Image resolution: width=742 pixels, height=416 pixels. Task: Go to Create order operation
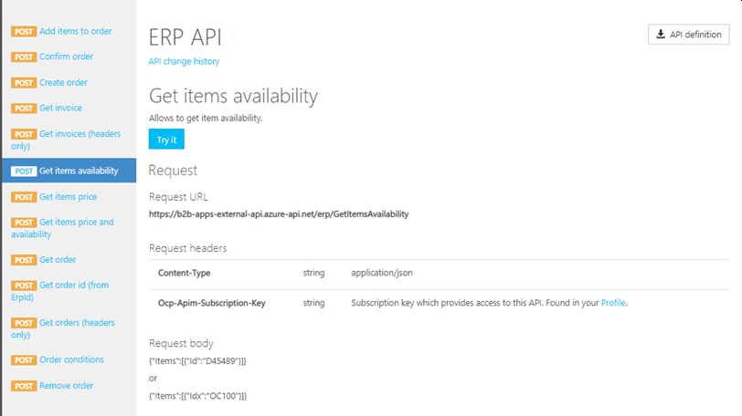click(63, 82)
